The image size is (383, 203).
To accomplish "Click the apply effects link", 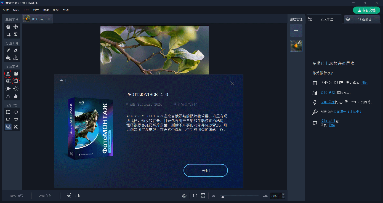I will [328, 102].
